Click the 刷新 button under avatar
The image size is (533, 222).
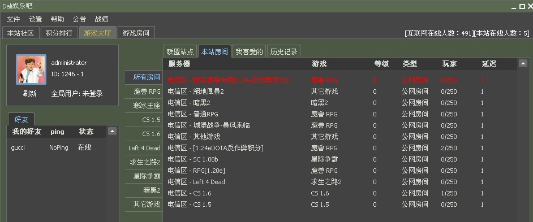(x=29, y=93)
